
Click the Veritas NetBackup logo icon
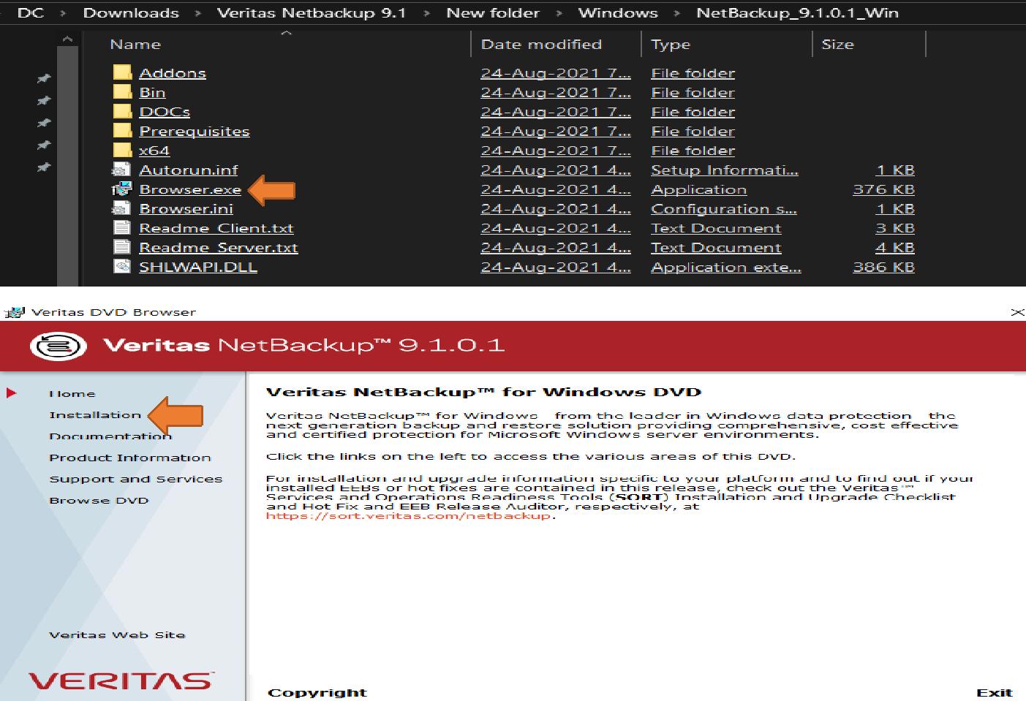coord(59,345)
